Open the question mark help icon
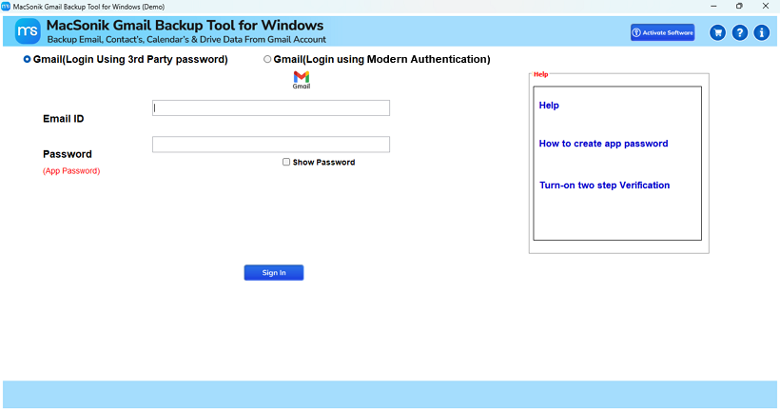Image resolution: width=780 pixels, height=410 pixels. coord(740,33)
